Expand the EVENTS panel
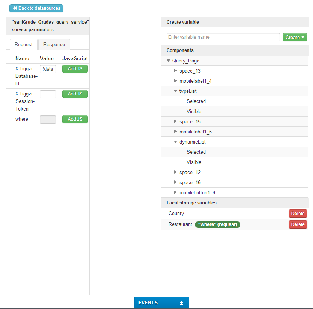 (161, 303)
